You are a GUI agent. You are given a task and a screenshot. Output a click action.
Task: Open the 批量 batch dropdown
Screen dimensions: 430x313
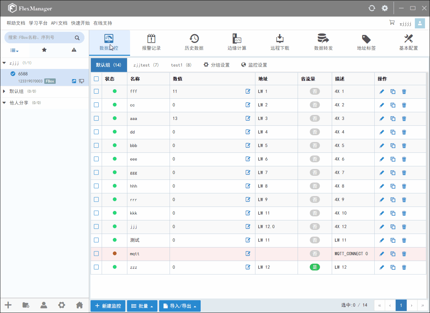pyautogui.click(x=142, y=306)
